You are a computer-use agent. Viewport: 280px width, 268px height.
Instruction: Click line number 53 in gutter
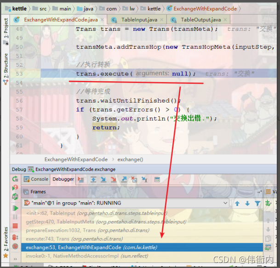[x=19, y=74]
